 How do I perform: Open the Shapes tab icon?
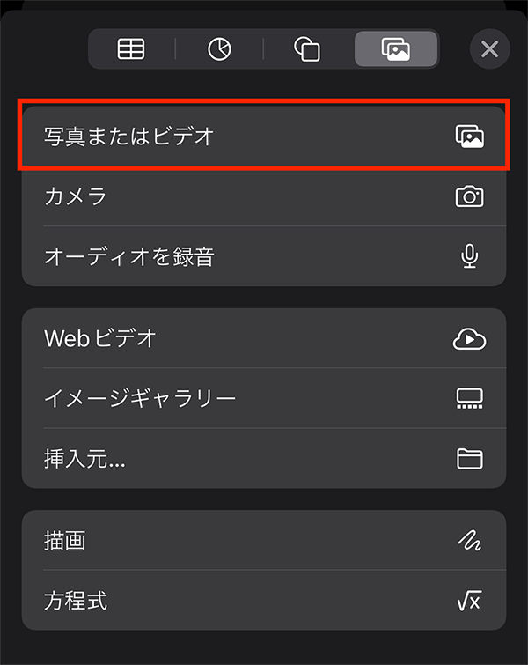[x=307, y=48]
